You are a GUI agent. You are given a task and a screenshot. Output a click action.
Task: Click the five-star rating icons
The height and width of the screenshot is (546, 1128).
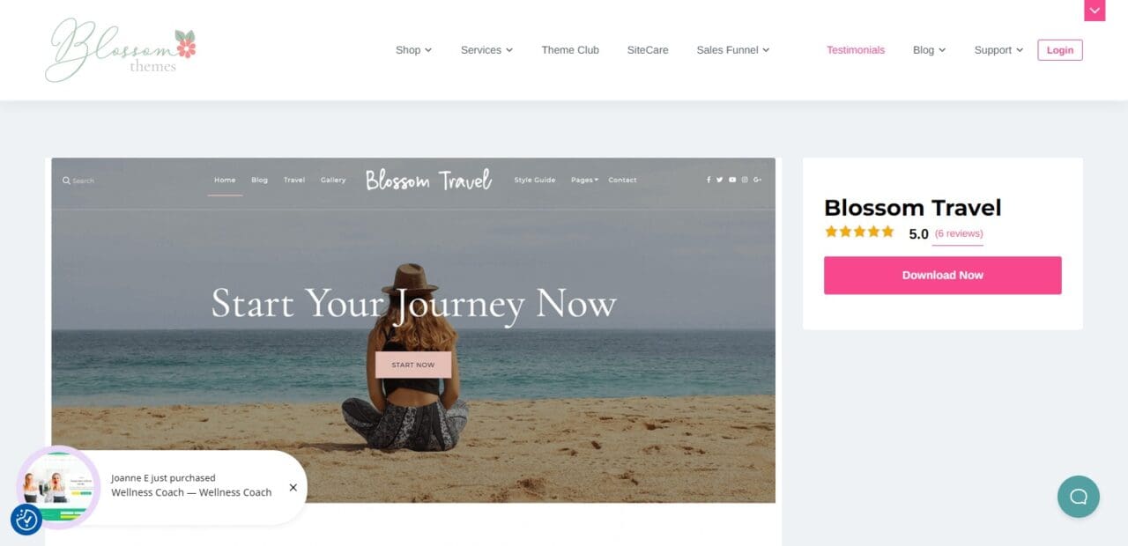(859, 232)
